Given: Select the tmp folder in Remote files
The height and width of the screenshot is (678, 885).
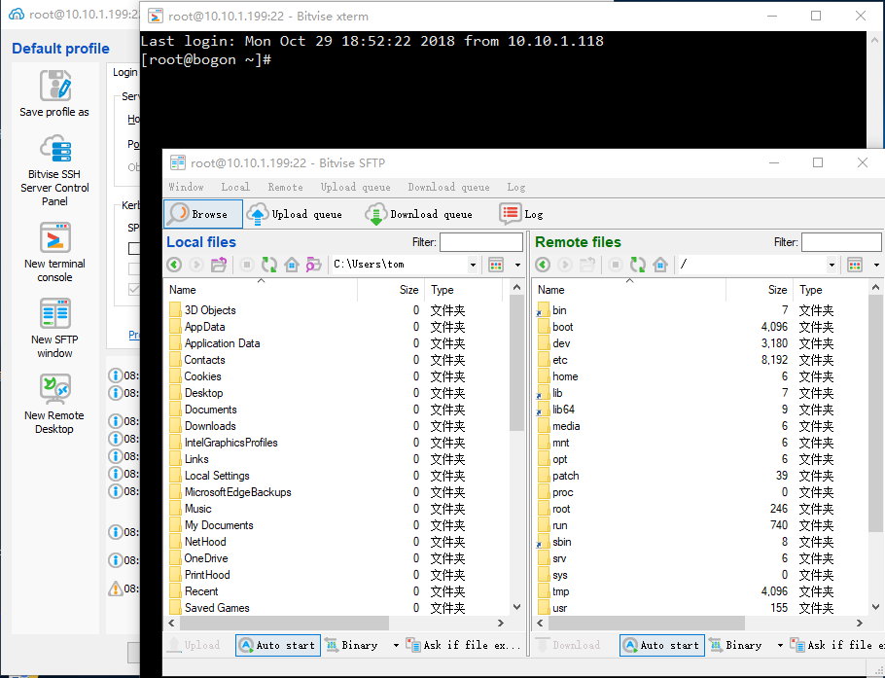Looking at the screenshot, I should click(x=560, y=591).
